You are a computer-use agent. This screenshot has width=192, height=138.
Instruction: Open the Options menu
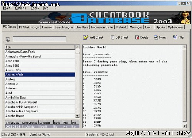[20, 8]
